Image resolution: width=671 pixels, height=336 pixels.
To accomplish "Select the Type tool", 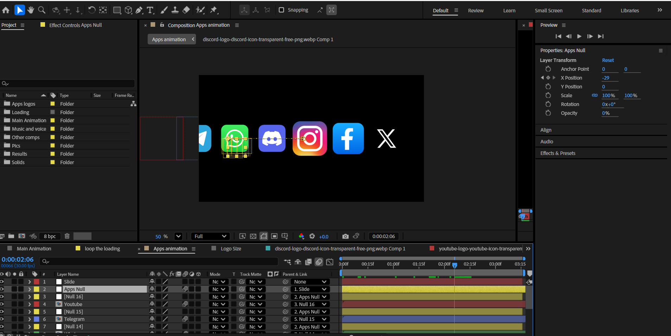I will [150, 10].
